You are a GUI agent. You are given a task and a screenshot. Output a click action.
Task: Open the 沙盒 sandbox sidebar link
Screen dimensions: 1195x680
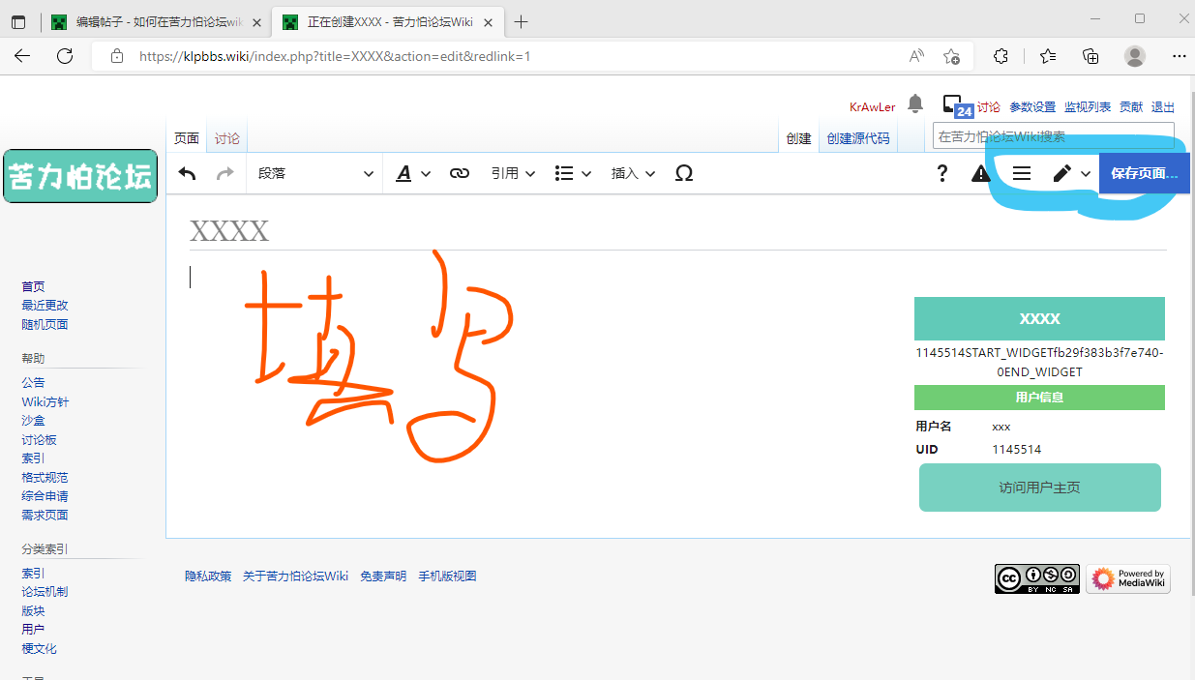click(x=34, y=420)
